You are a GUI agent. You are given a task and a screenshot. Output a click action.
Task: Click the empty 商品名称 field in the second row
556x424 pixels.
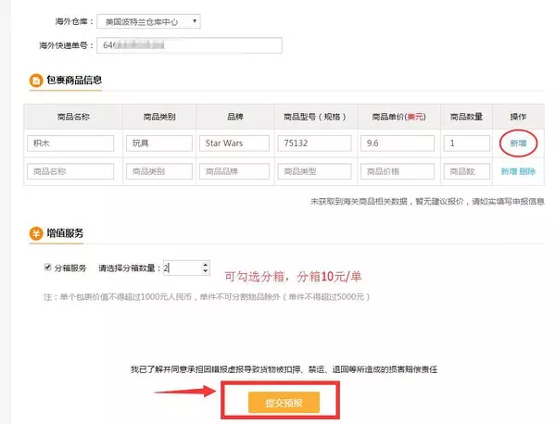70,171
